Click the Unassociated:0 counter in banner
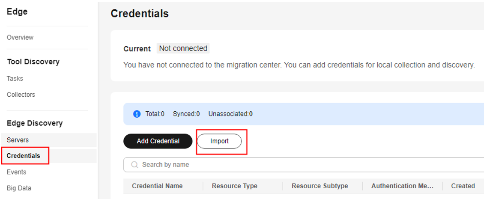 [230, 114]
